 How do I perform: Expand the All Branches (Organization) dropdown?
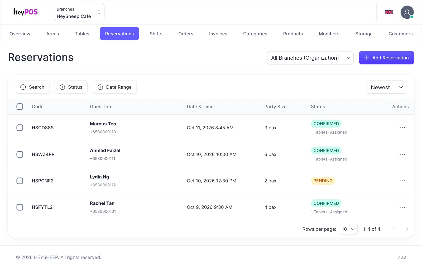310,58
